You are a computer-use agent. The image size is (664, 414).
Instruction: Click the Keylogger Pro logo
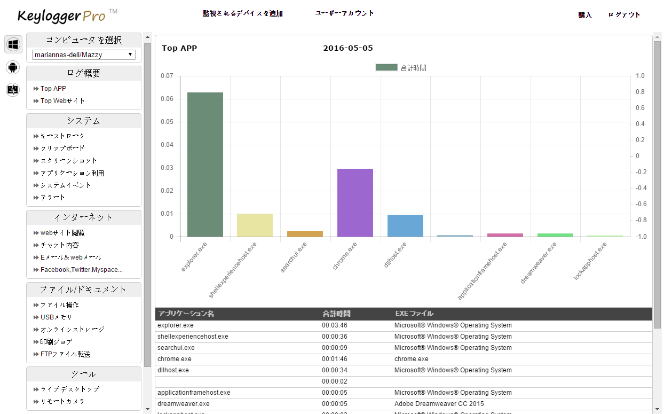67,15
